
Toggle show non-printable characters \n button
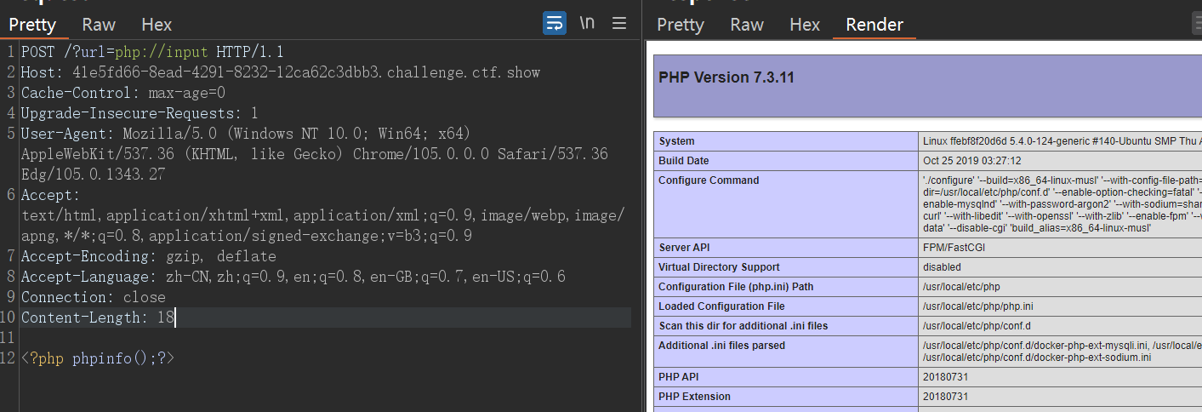pyautogui.click(x=587, y=23)
